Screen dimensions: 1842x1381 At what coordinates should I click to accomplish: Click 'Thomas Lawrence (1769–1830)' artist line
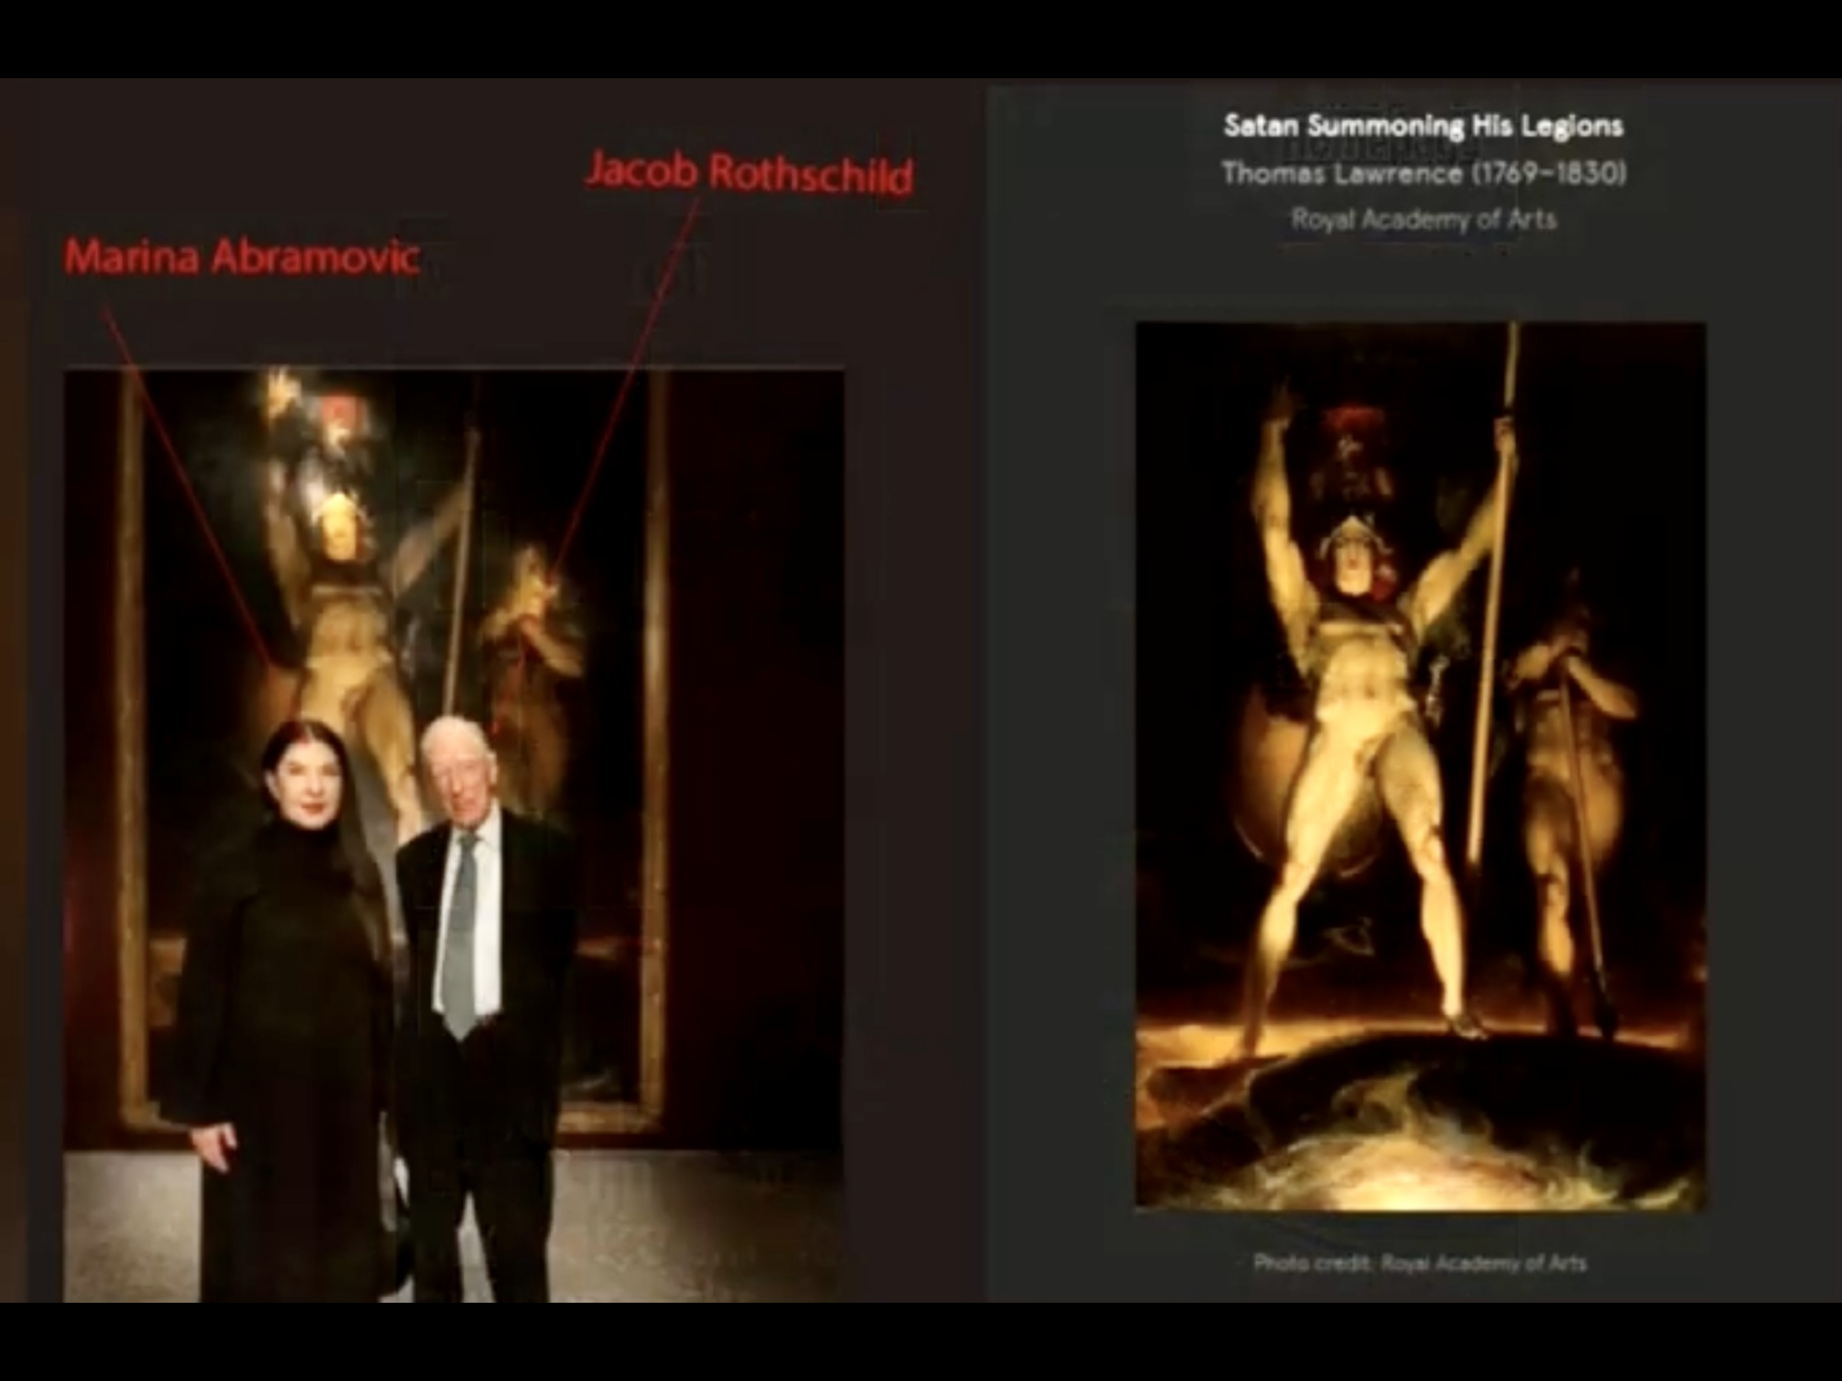pyautogui.click(x=1424, y=173)
